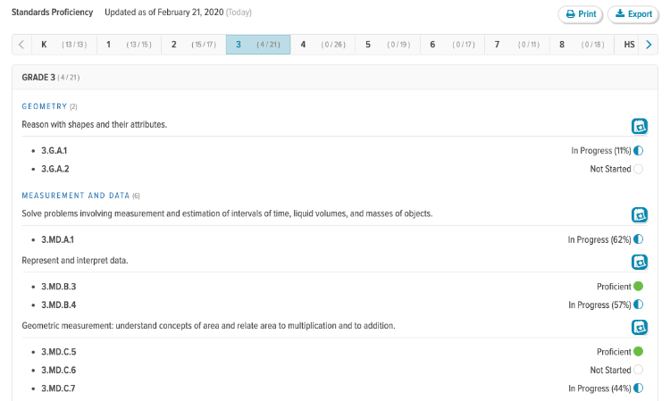
Task: Click the Export button
Action: 632,14
